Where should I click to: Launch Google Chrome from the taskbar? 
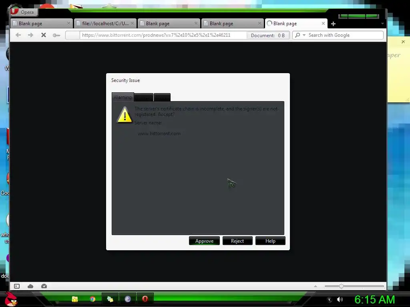click(92, 299)
